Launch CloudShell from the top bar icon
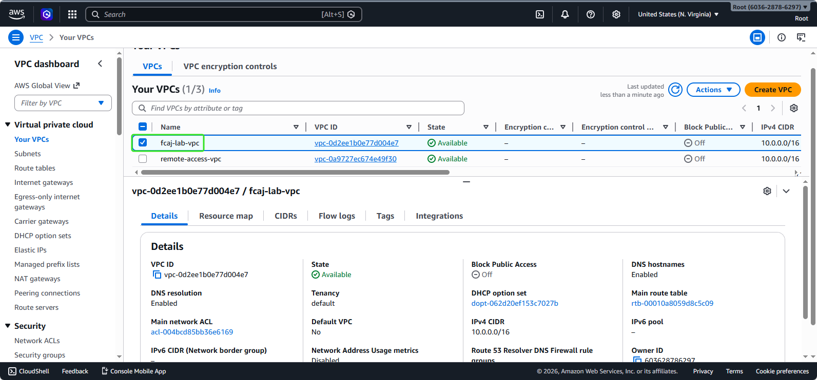 540,14
